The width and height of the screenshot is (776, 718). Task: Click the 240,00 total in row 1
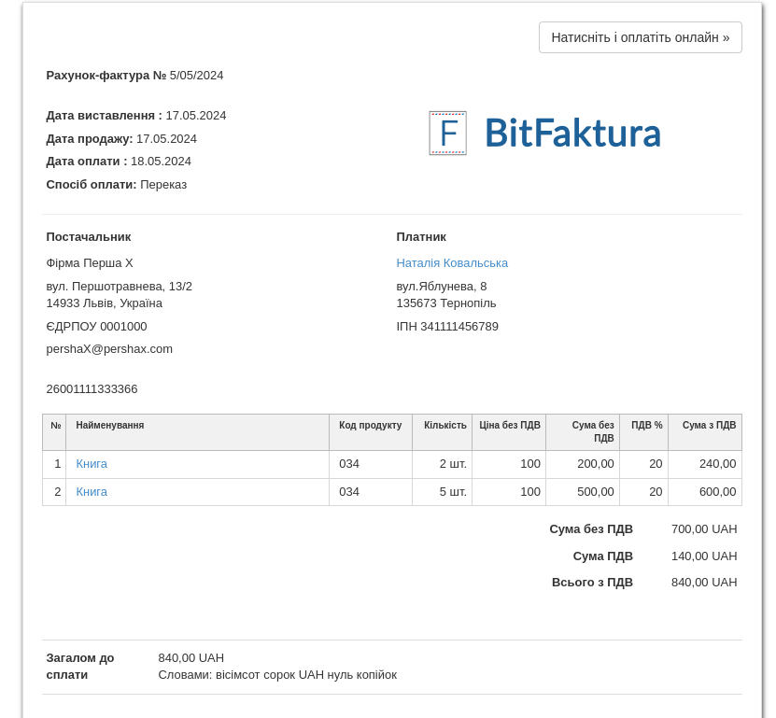click(717, 464)
